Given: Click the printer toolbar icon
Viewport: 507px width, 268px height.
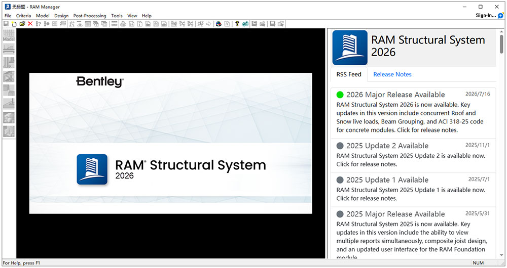Looking at the screenshot, I should (x=123, y=24).
